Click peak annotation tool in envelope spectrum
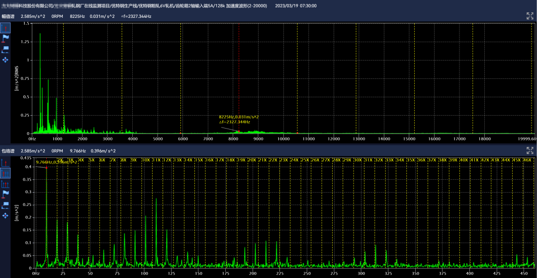 [5, 204]
